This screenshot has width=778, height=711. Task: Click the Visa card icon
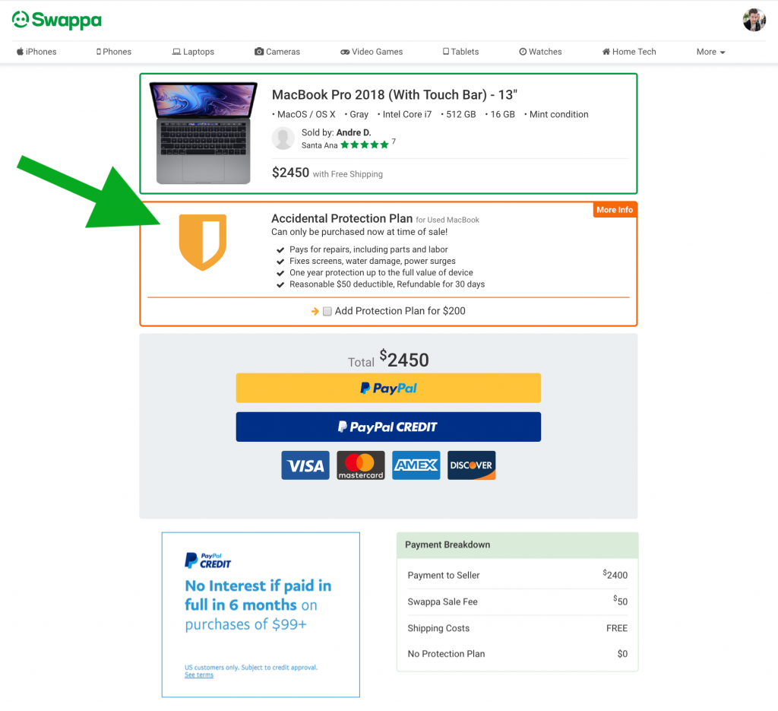(305, 465)
